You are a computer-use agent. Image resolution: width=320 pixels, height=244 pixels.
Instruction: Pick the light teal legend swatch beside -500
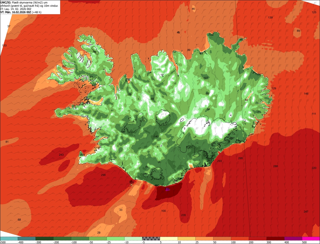point(9,239)
